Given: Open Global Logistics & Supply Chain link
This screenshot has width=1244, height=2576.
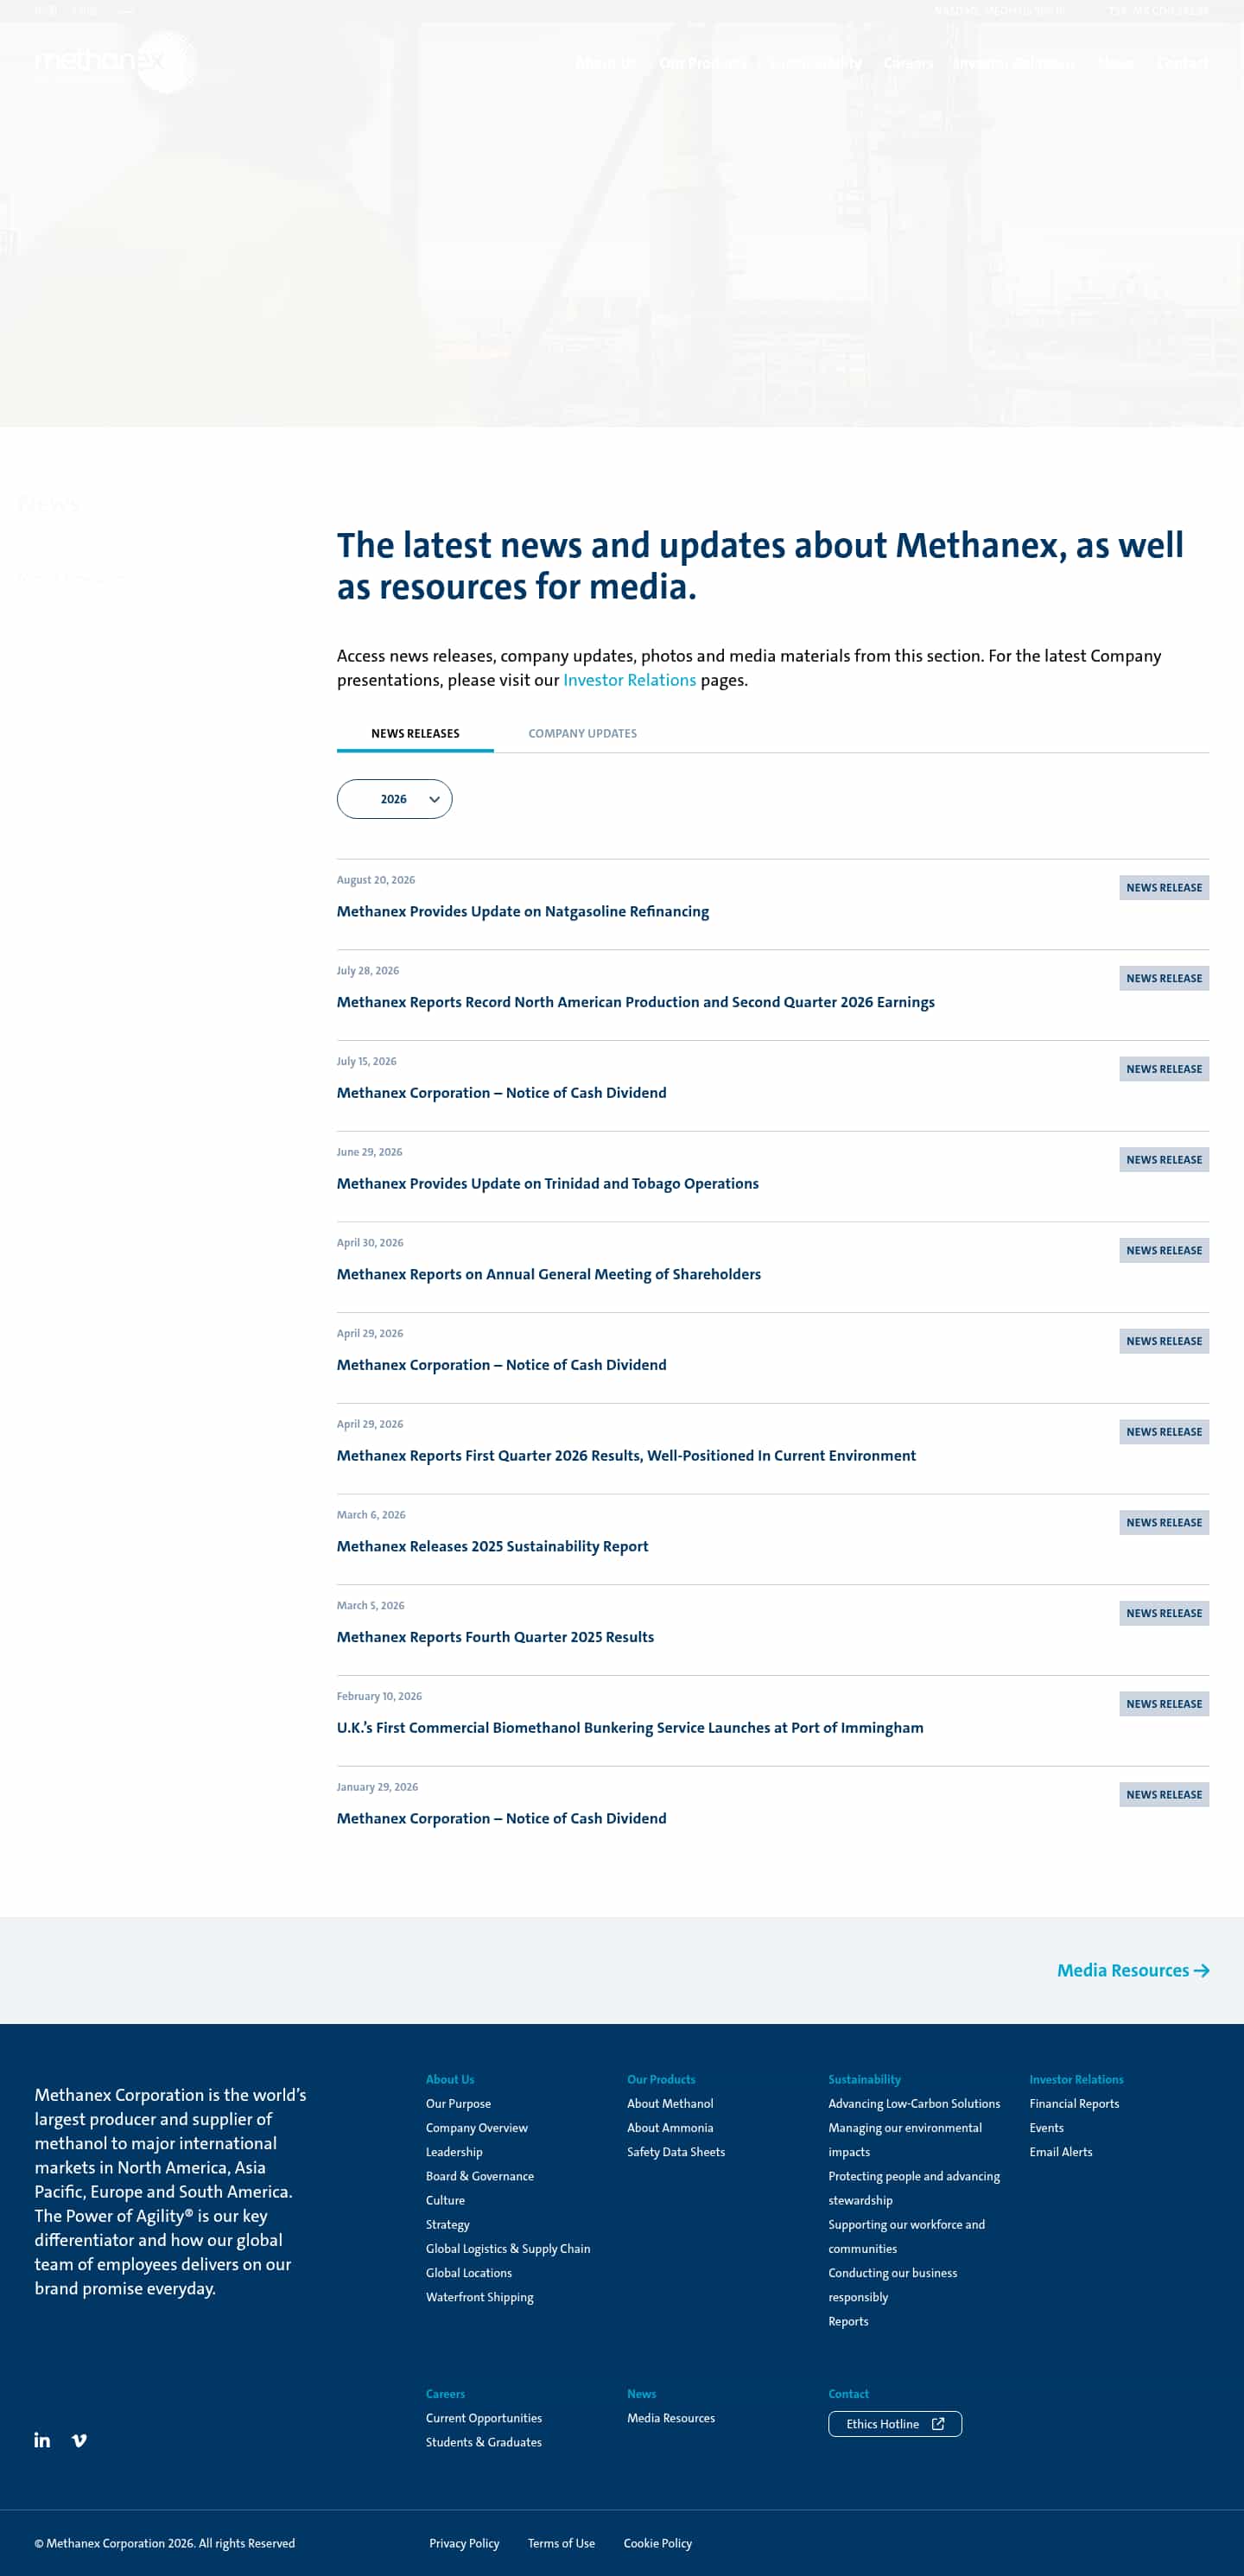Looking at the screenshot, I should (508, 2248).
